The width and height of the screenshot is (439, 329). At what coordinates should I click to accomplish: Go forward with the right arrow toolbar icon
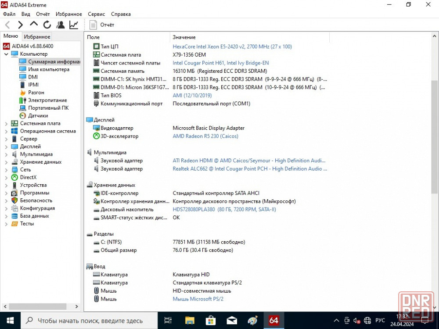[20, 25]
